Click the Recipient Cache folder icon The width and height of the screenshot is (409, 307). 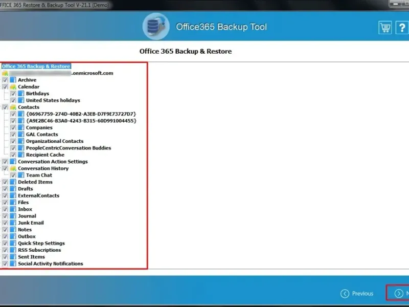coord(21,155)
